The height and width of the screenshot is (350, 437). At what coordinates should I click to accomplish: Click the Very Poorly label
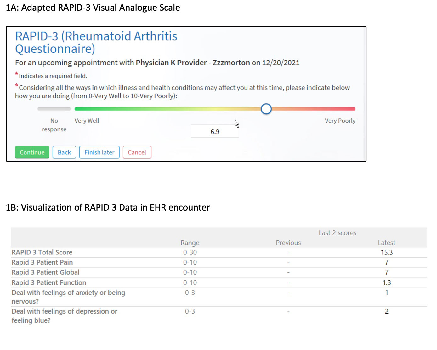pos(340,121)
